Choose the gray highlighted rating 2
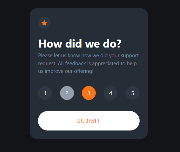The width and height of the screenshot is (180, 152). point(67,93)
